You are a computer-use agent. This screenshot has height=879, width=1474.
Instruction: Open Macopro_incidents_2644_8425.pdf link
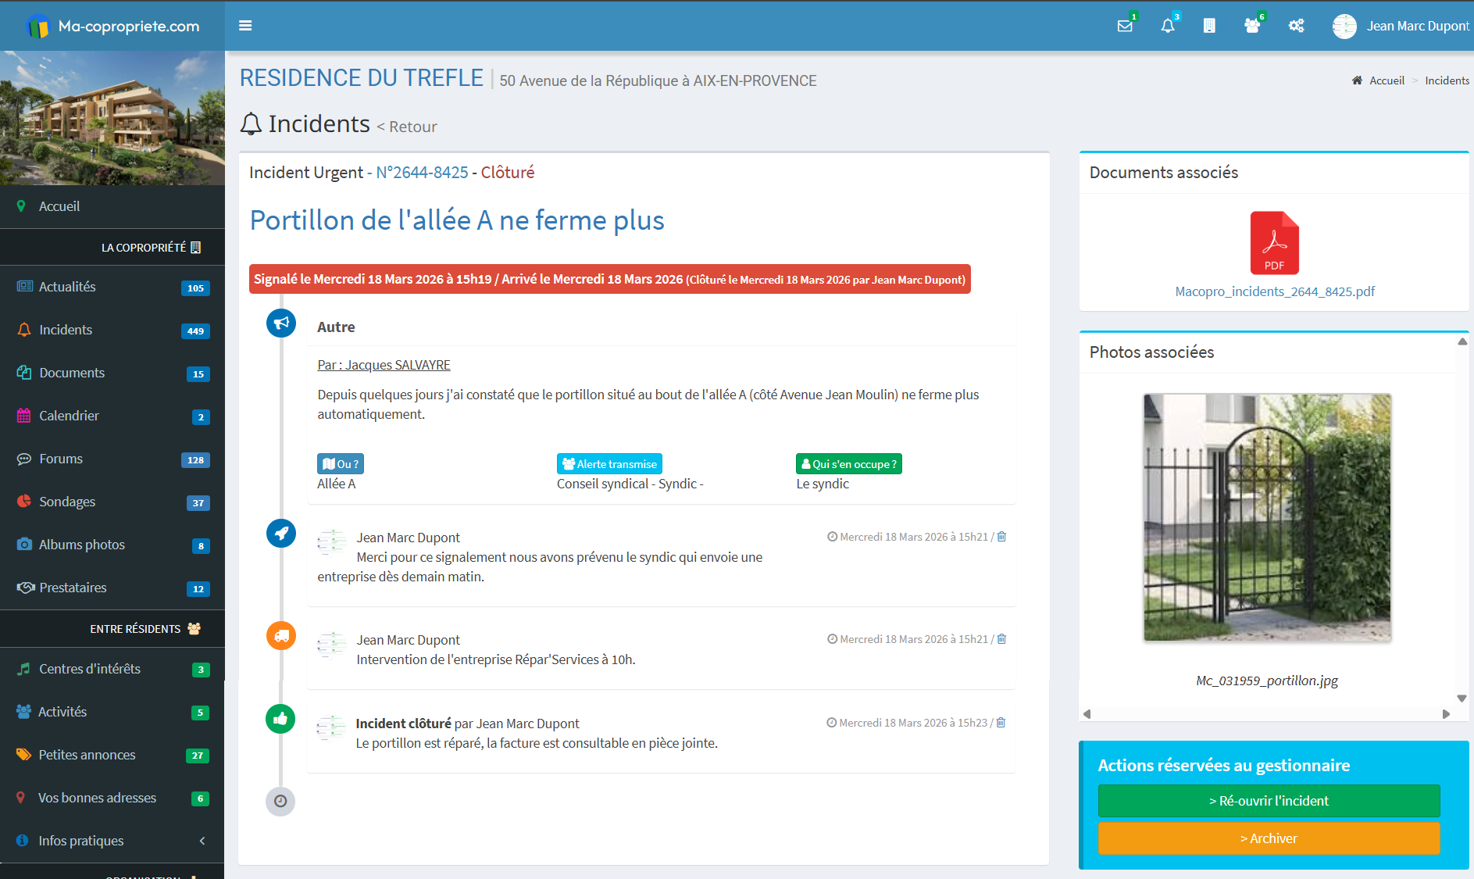(1275, 291)
